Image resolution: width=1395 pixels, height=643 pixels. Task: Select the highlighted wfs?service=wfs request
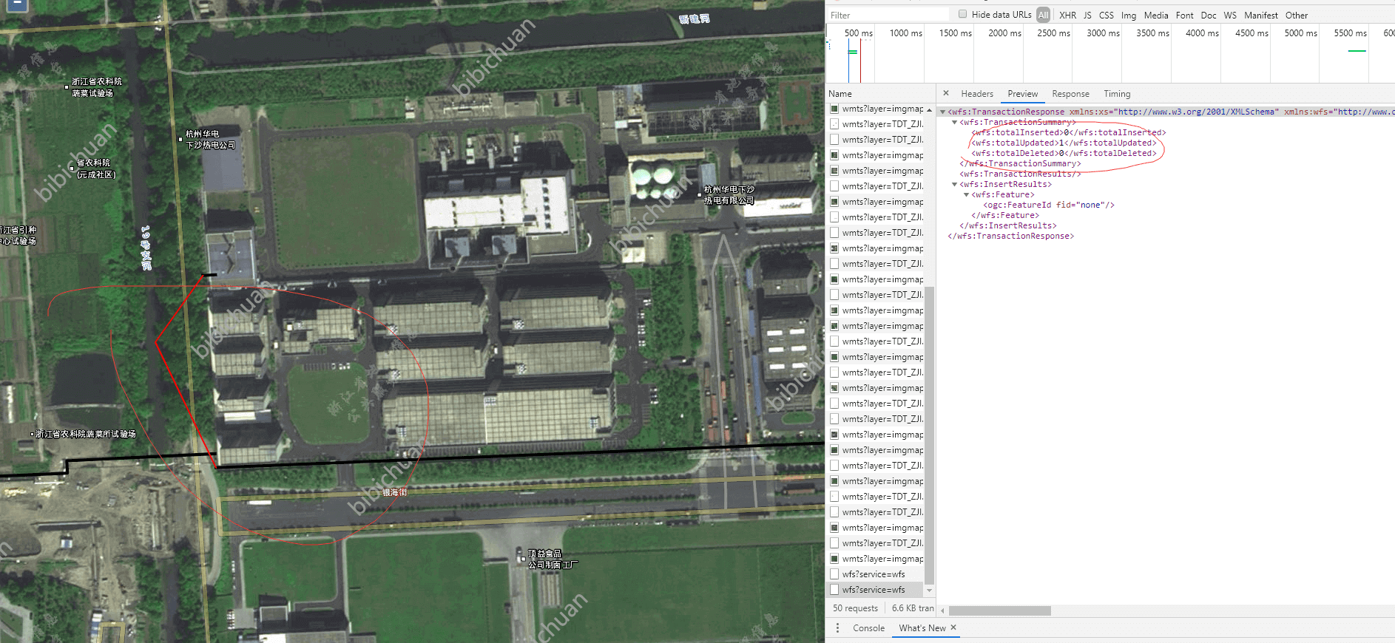873,590
